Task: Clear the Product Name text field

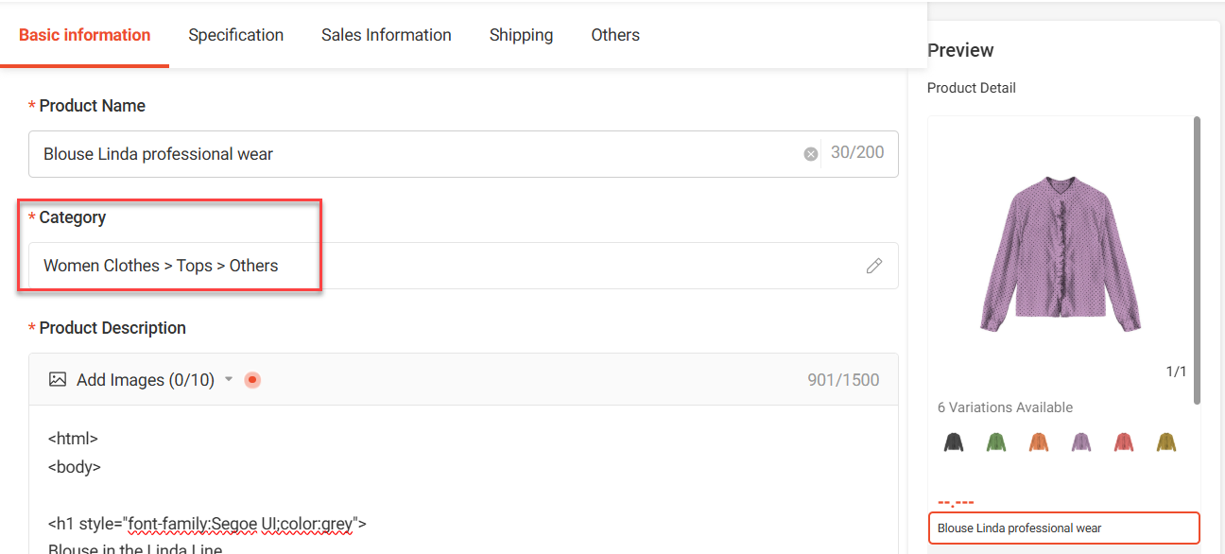Action: pyautogui.click(x=810, y=154)
